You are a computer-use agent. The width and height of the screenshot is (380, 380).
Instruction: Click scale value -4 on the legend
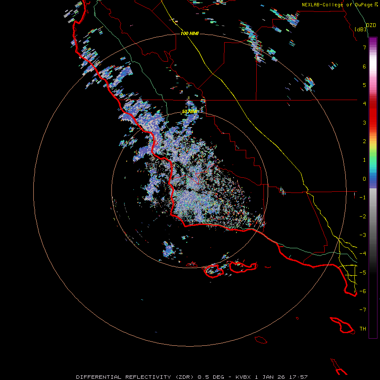click(363, 254)
